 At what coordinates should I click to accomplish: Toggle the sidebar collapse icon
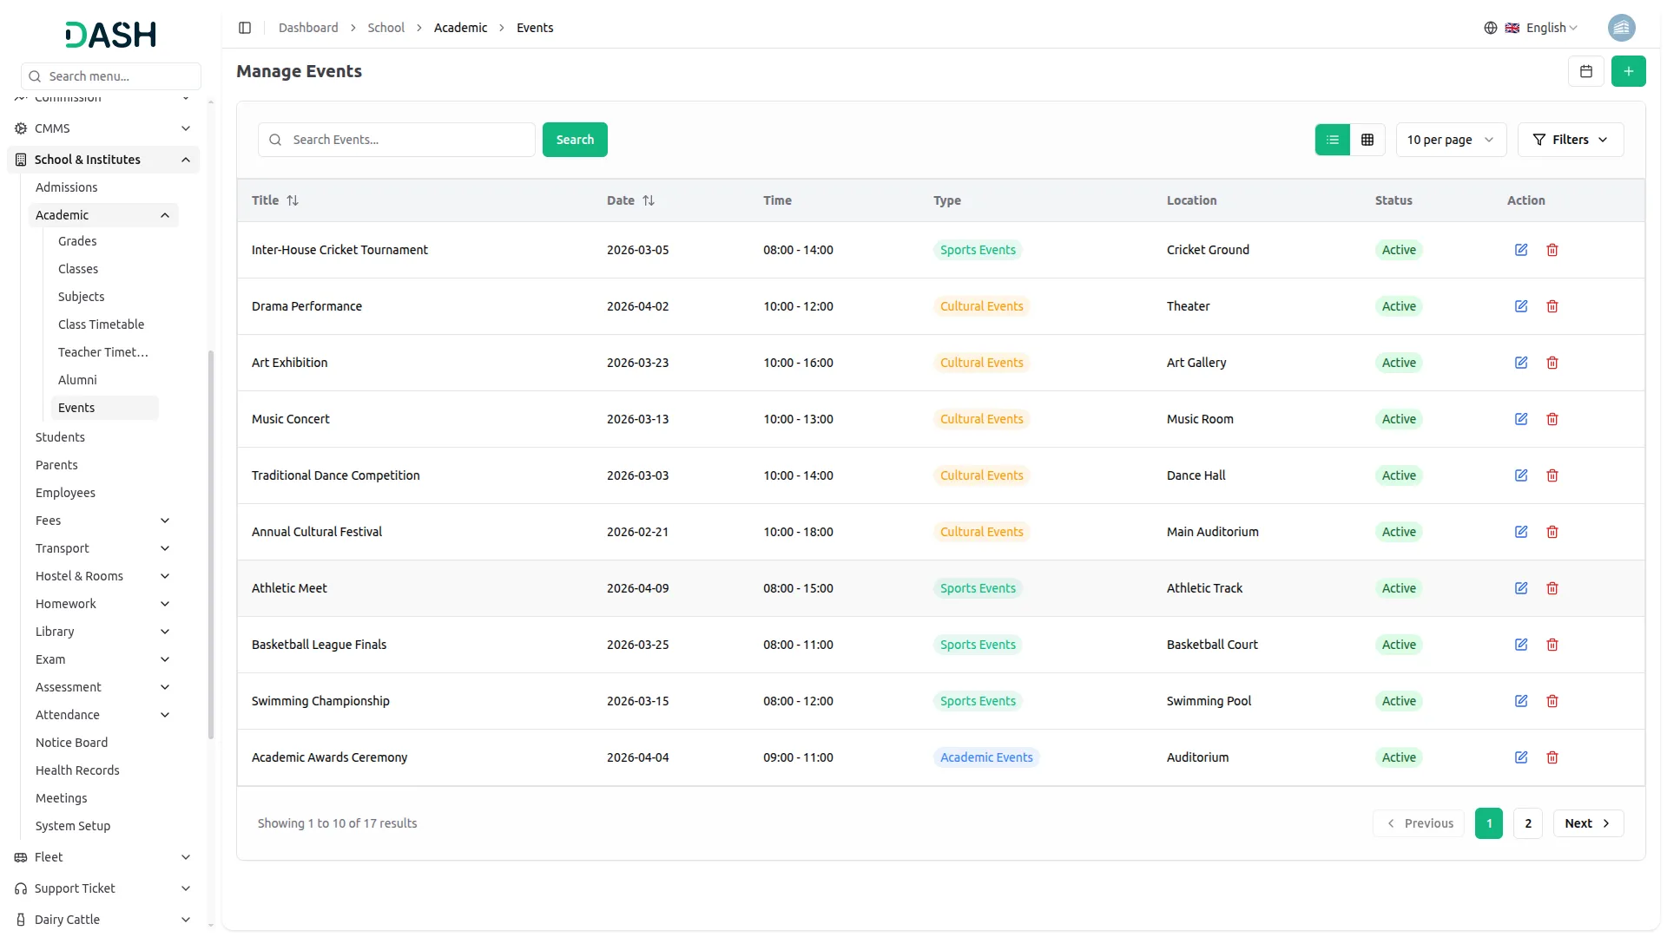tap(245, 28)
